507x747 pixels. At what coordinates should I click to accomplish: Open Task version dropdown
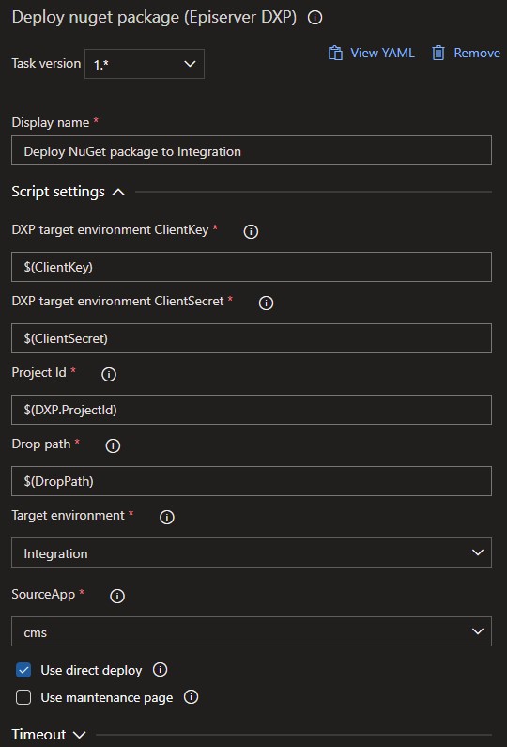[x=145, y=64]
